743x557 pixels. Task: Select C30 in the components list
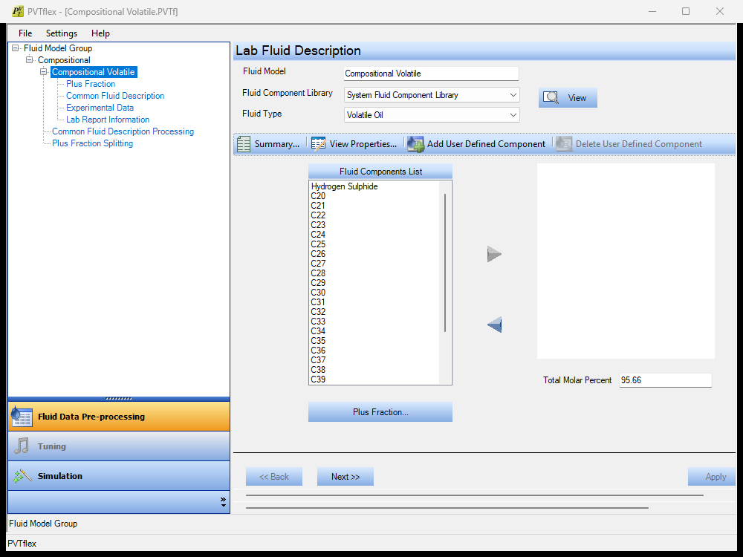[x=318, y=292]
